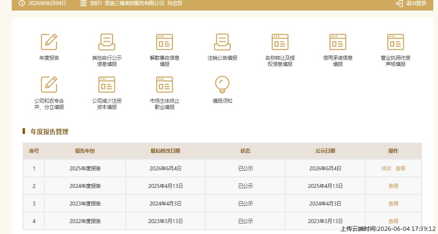The width and height of the screenshot is (438, 234).
Task: Open 填报须知 lightbulb icon
Action: [223, 84]
